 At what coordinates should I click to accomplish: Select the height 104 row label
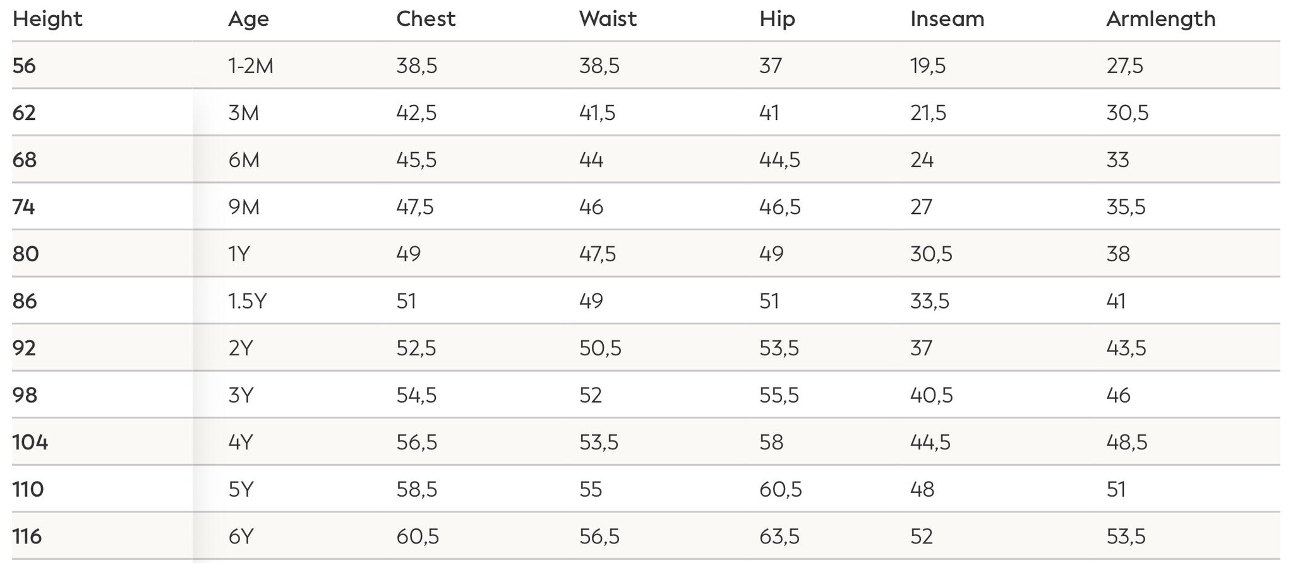pos(30,442)
